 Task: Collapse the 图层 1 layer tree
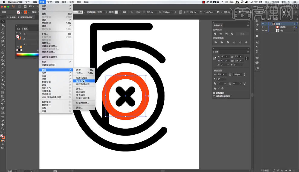click(270, 24)
